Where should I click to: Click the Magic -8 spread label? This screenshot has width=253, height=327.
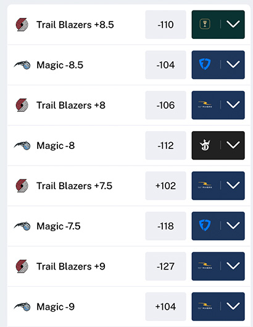[56, 145]
